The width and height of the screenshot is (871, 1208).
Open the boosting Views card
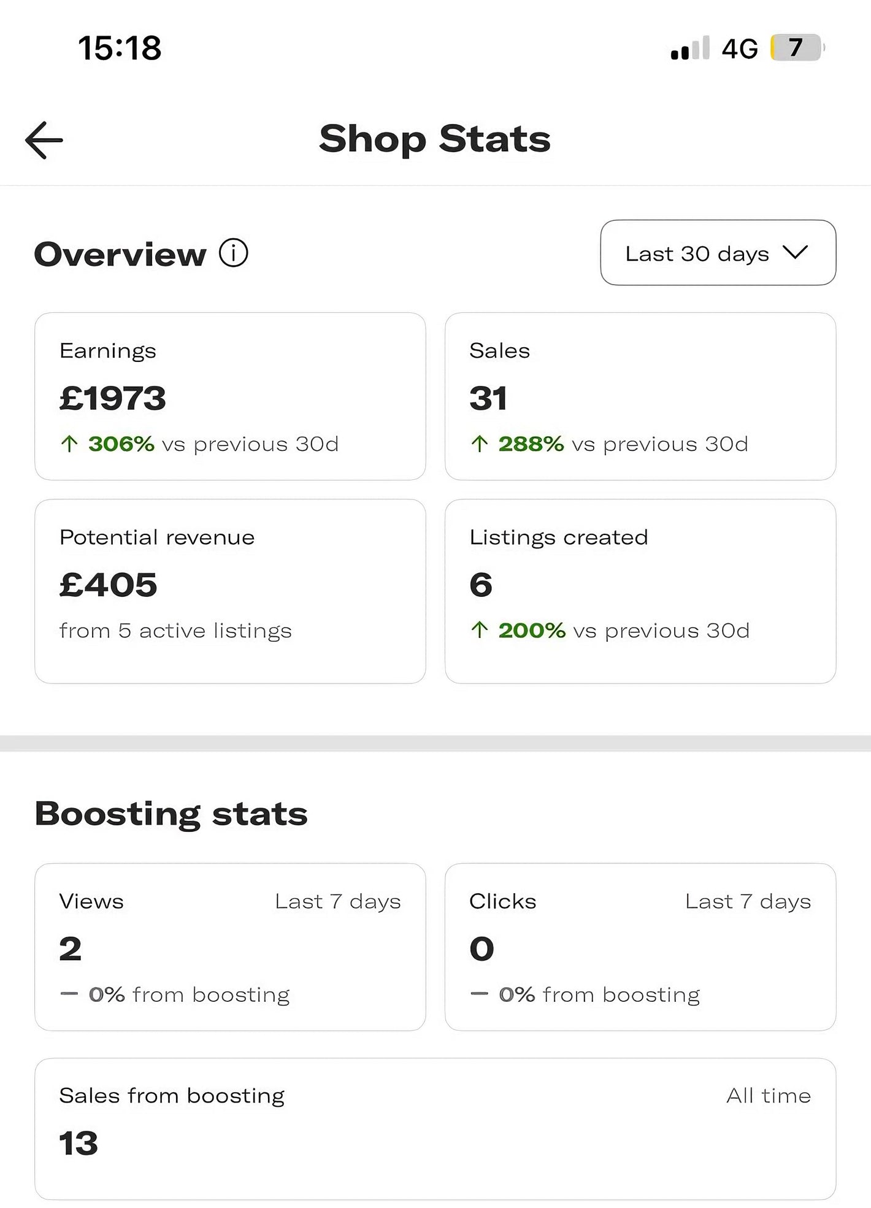[230, 947]
